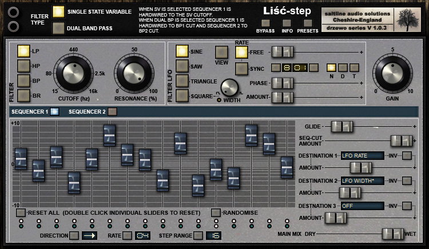
Task: Click the GLIDE slider handle
Action: pyautogui.click(x=342, y=127)
